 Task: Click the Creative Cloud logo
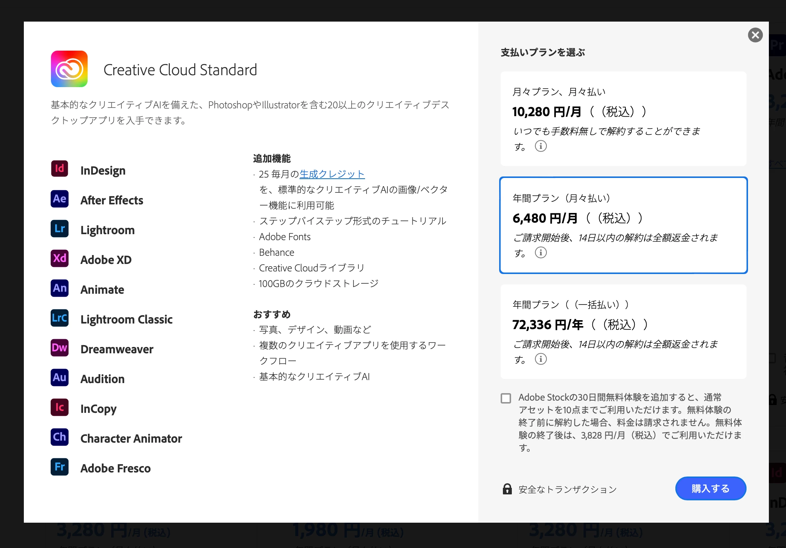pyautogui.click(x=69, y=69)
